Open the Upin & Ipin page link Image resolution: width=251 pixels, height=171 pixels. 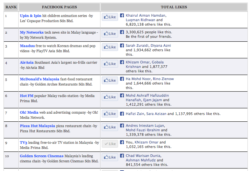30,16
